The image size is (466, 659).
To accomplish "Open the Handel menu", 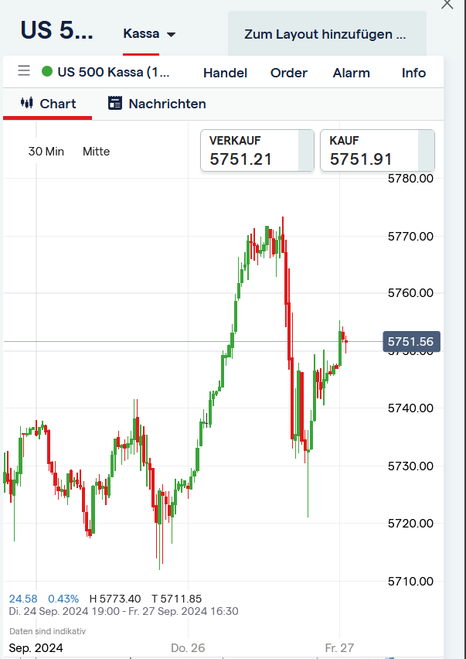I will (225, 72).
